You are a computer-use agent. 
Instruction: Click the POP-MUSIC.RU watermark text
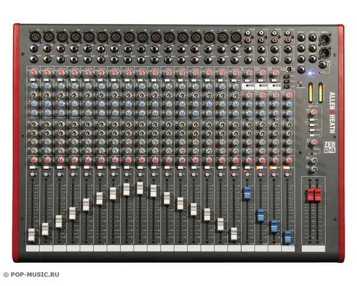click(32, 275)
